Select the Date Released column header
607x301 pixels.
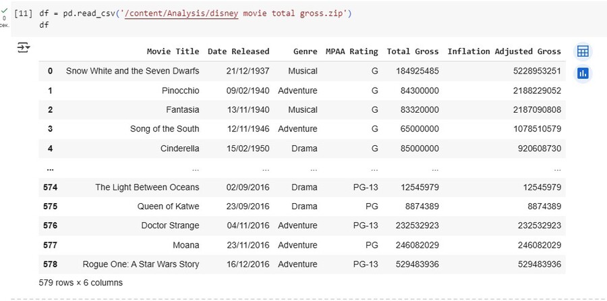(x=238, y=51)
